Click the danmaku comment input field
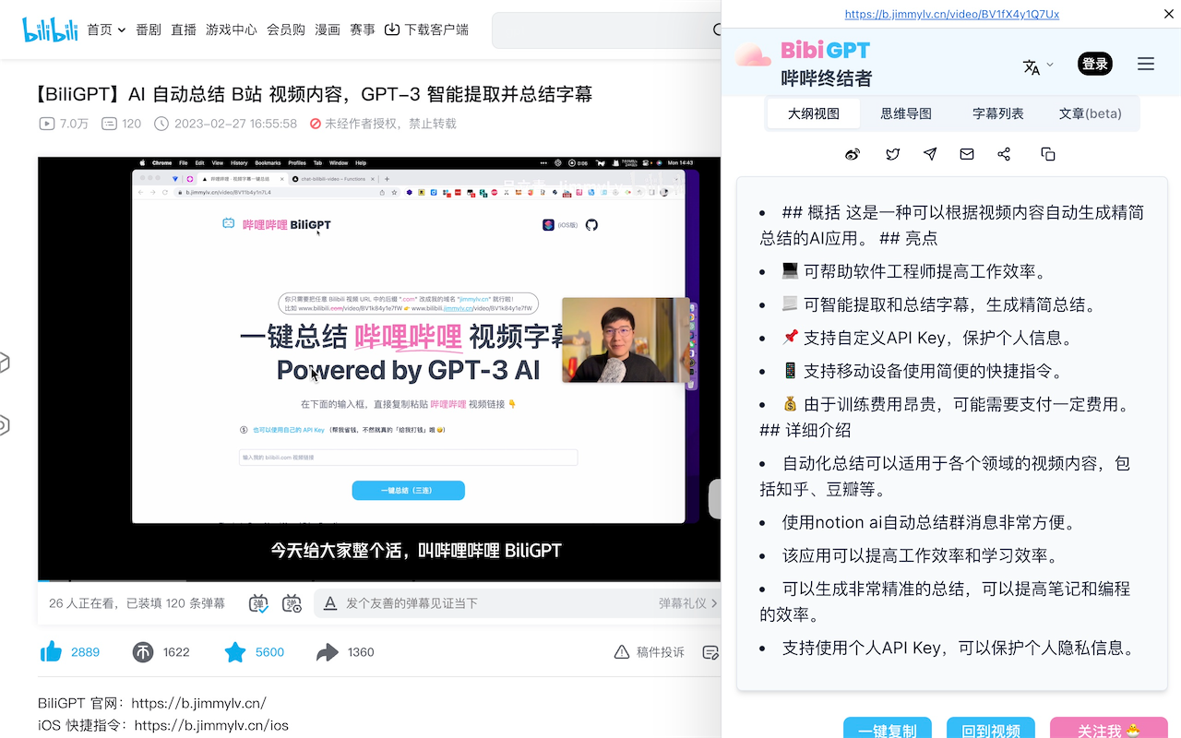 click(x=461, y=602)
